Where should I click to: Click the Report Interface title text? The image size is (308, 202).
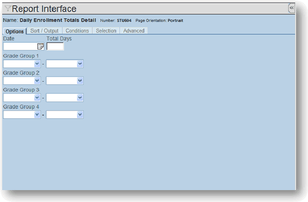(x=44, y=9)
